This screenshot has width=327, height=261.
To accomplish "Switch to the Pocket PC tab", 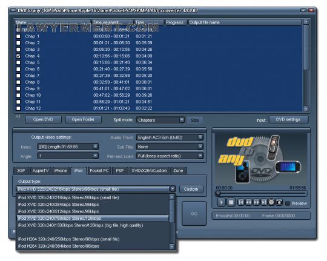I will tap(99, 171).
